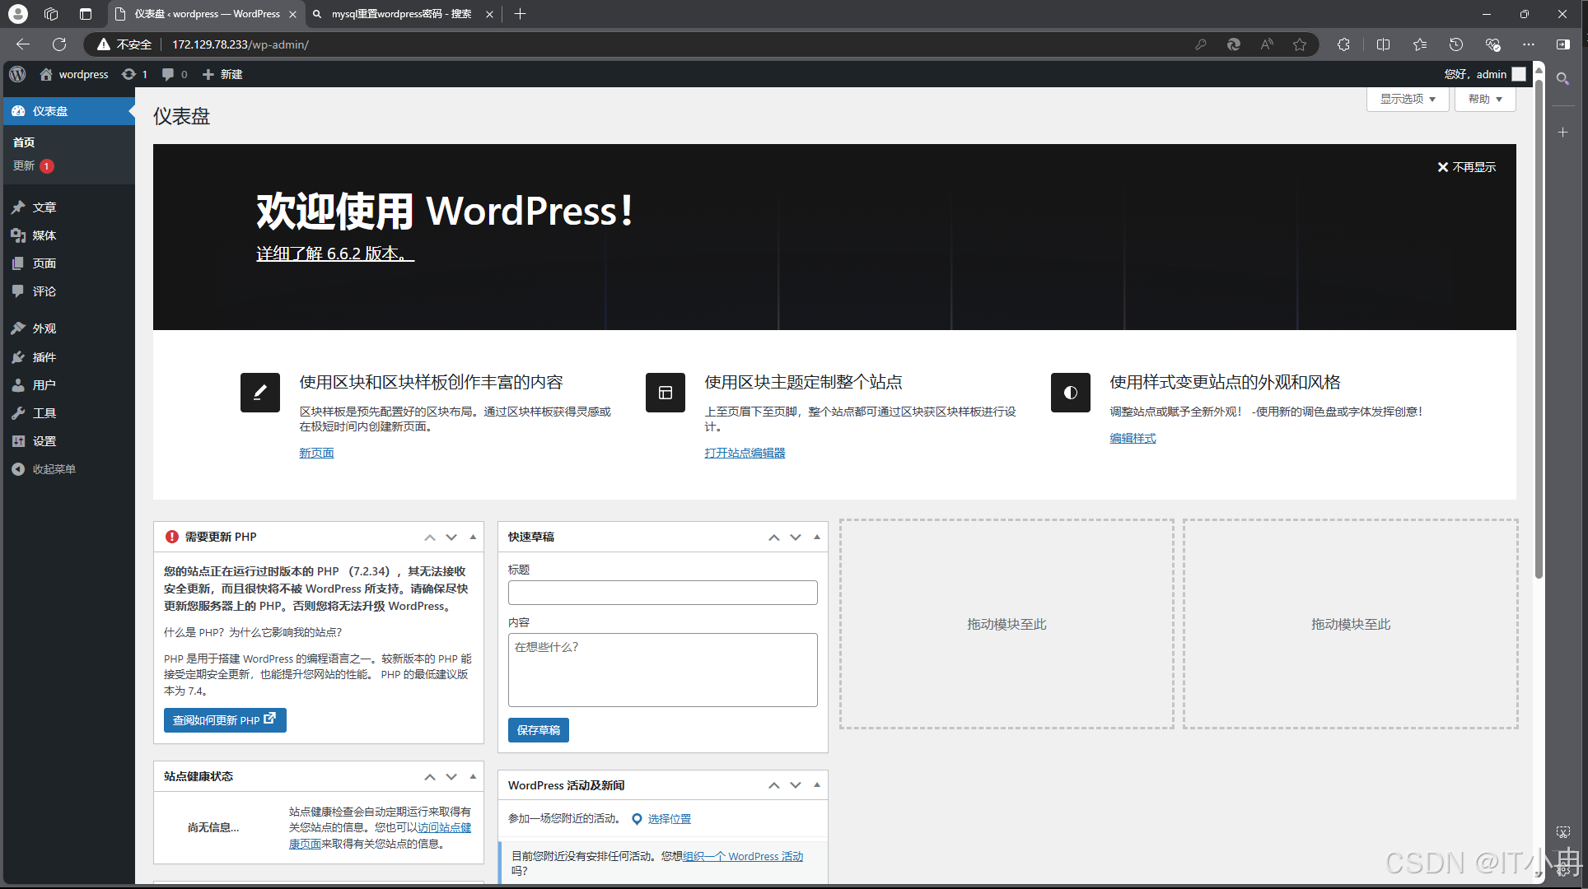
Task: Open the 帮助 dropdown panel
Action: [1483, 99]
